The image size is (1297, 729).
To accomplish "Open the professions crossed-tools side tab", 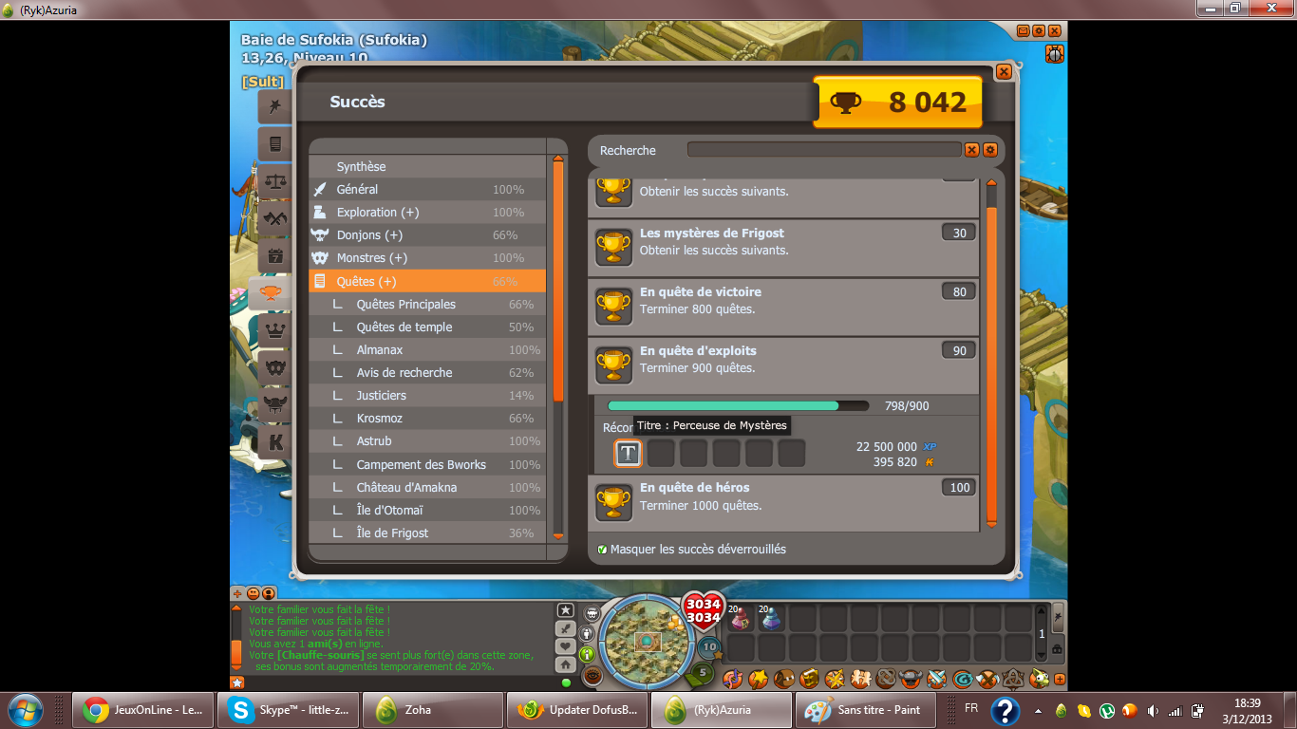I will coord(274,218).
